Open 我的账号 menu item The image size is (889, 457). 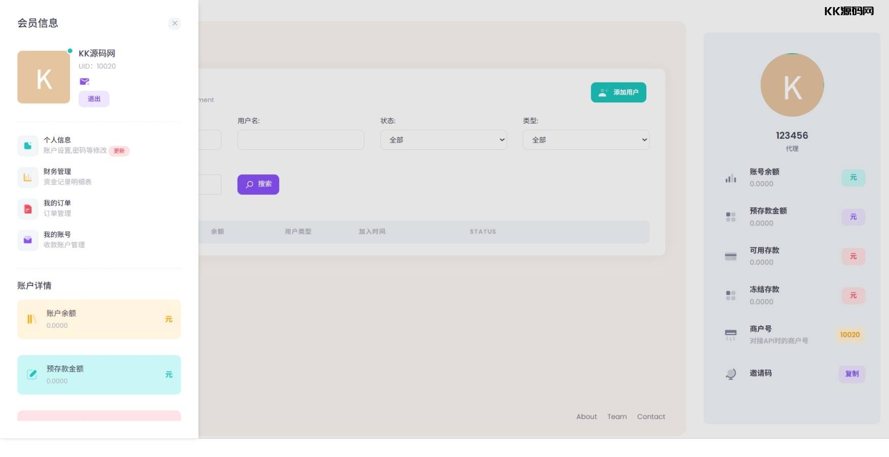point(99,240)
